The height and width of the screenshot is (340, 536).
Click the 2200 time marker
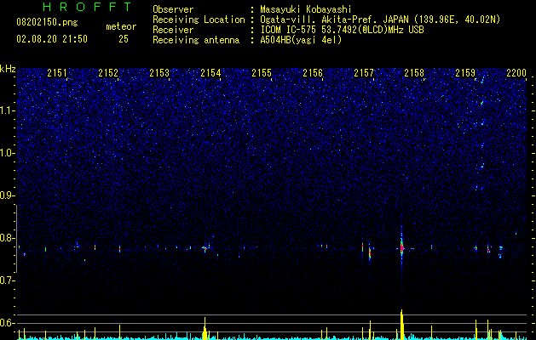[x=516, y=73]
